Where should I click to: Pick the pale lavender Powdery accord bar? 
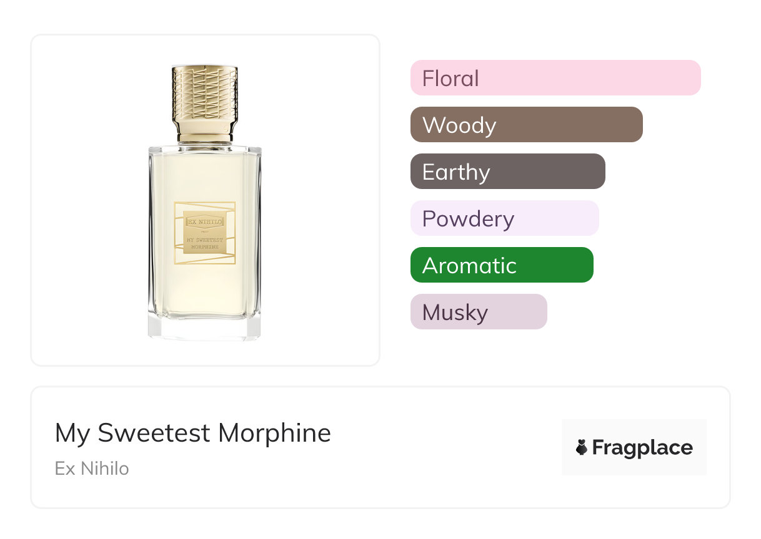pos(504,218)
